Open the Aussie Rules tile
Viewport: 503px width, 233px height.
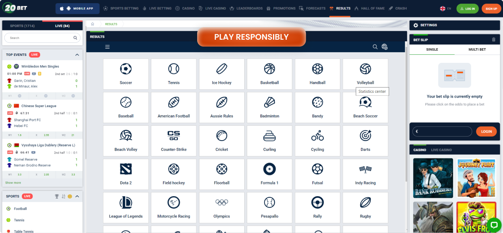[x=221, y=107]
